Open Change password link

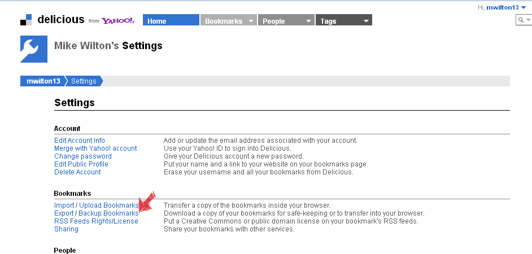coord(83,156)
